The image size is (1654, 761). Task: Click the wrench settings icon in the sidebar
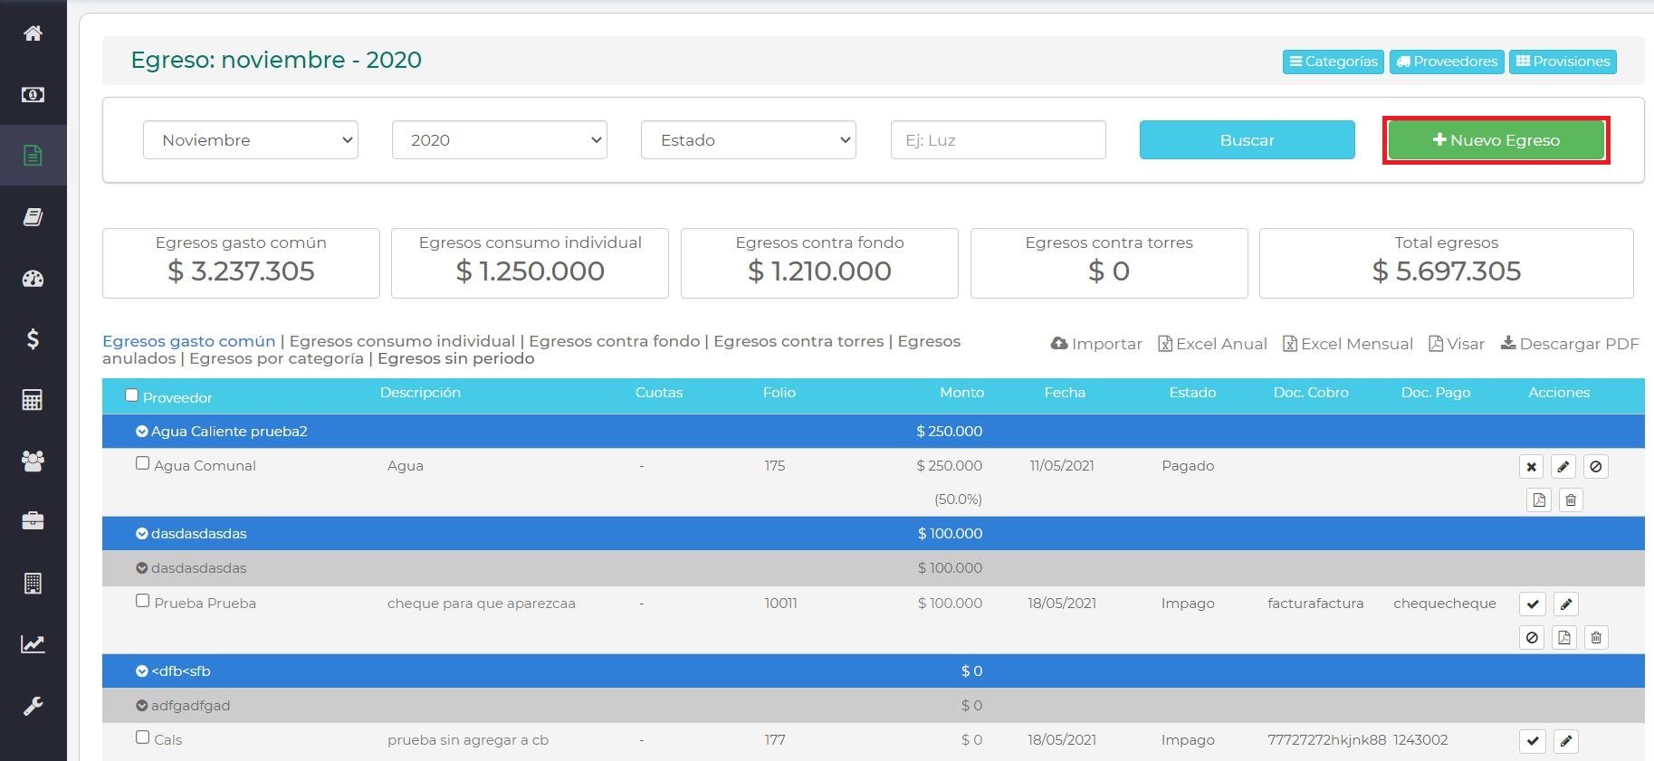33,706
